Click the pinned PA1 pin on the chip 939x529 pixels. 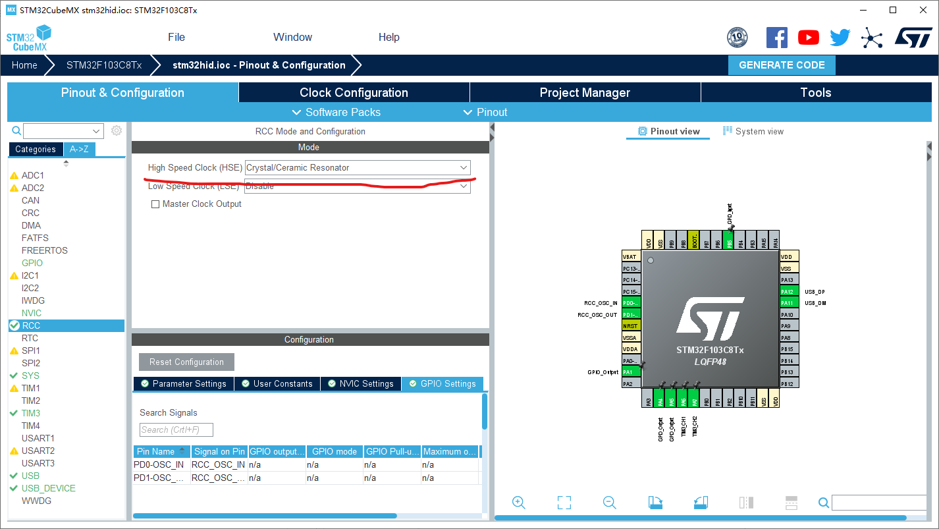coord(631,372)
